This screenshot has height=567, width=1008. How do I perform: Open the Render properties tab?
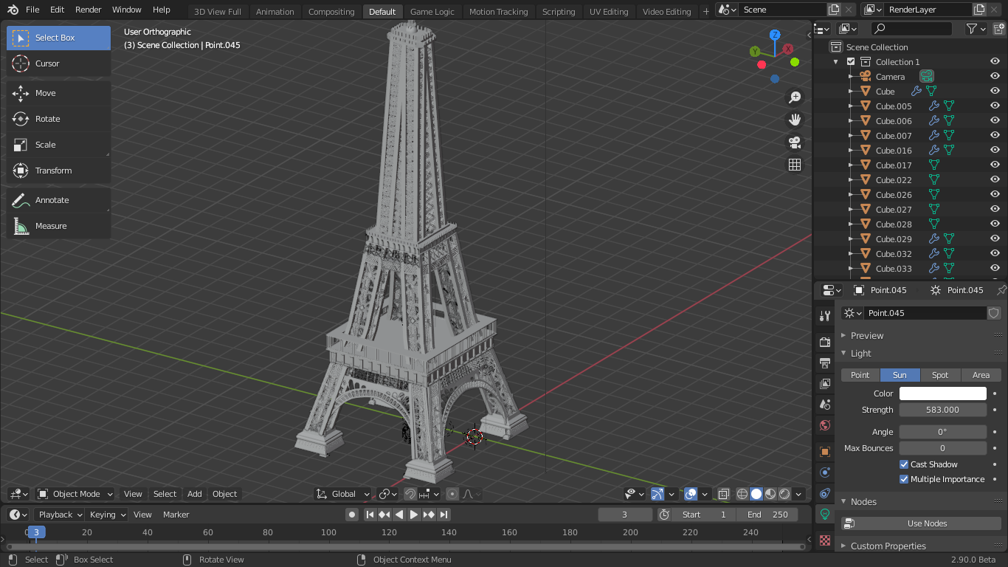click(x=825, y=342)
